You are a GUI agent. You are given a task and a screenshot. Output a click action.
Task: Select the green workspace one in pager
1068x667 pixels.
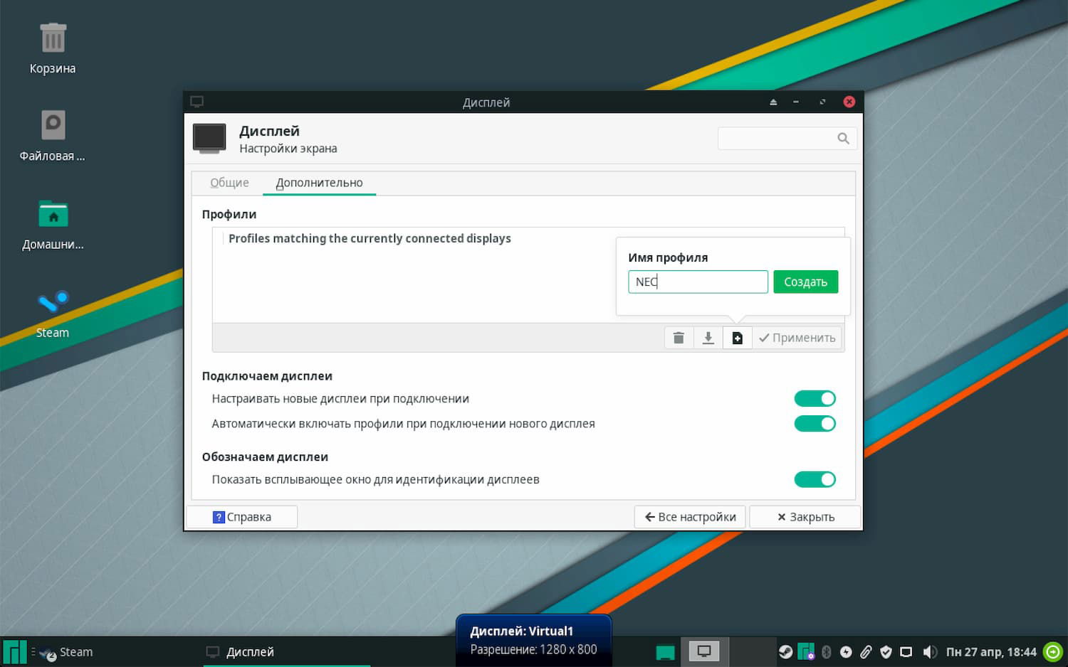coord(665,652)
